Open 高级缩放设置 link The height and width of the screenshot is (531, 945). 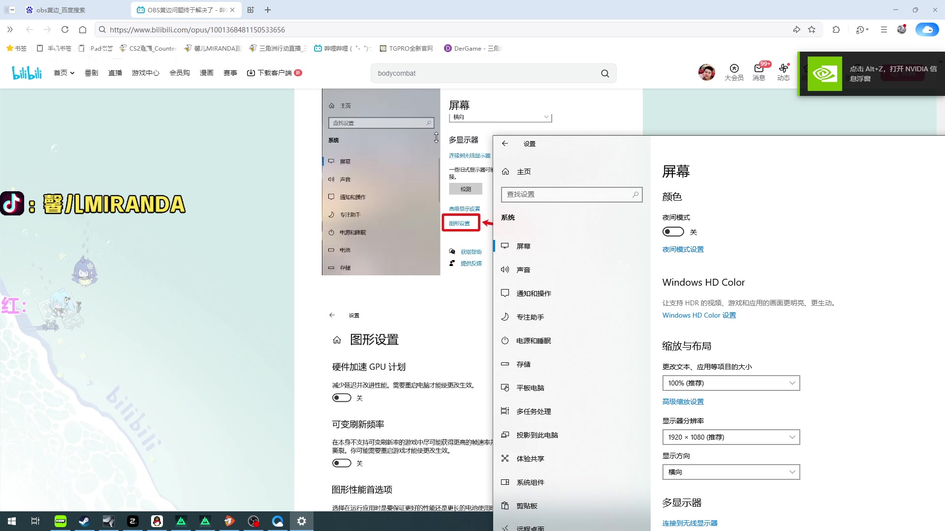coord(683,402)
